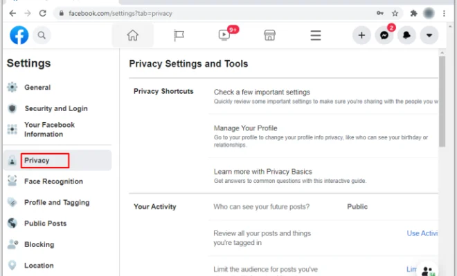Reload the page
Image resolution: width=457 pixels, height=276 pixels.
click(x=43, y=13)
